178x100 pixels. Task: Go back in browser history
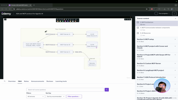[x=2, y=9]
